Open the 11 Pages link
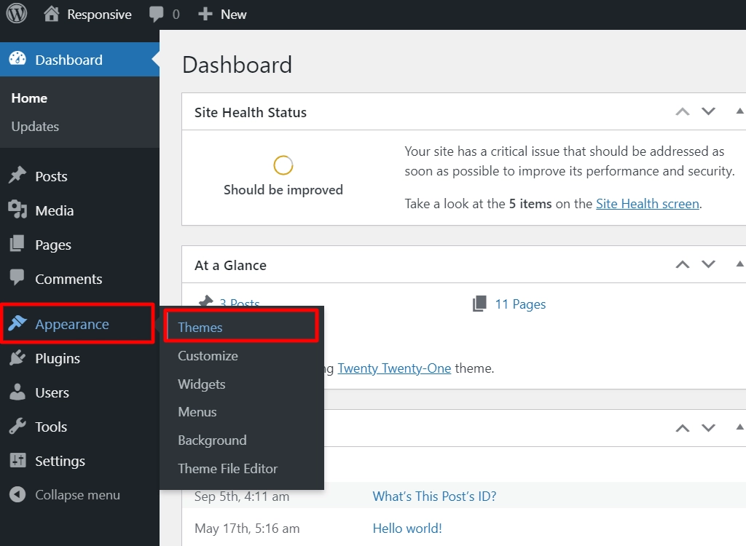Image resolution: width=746 pixels, height=546 pixels. [520, 304]
